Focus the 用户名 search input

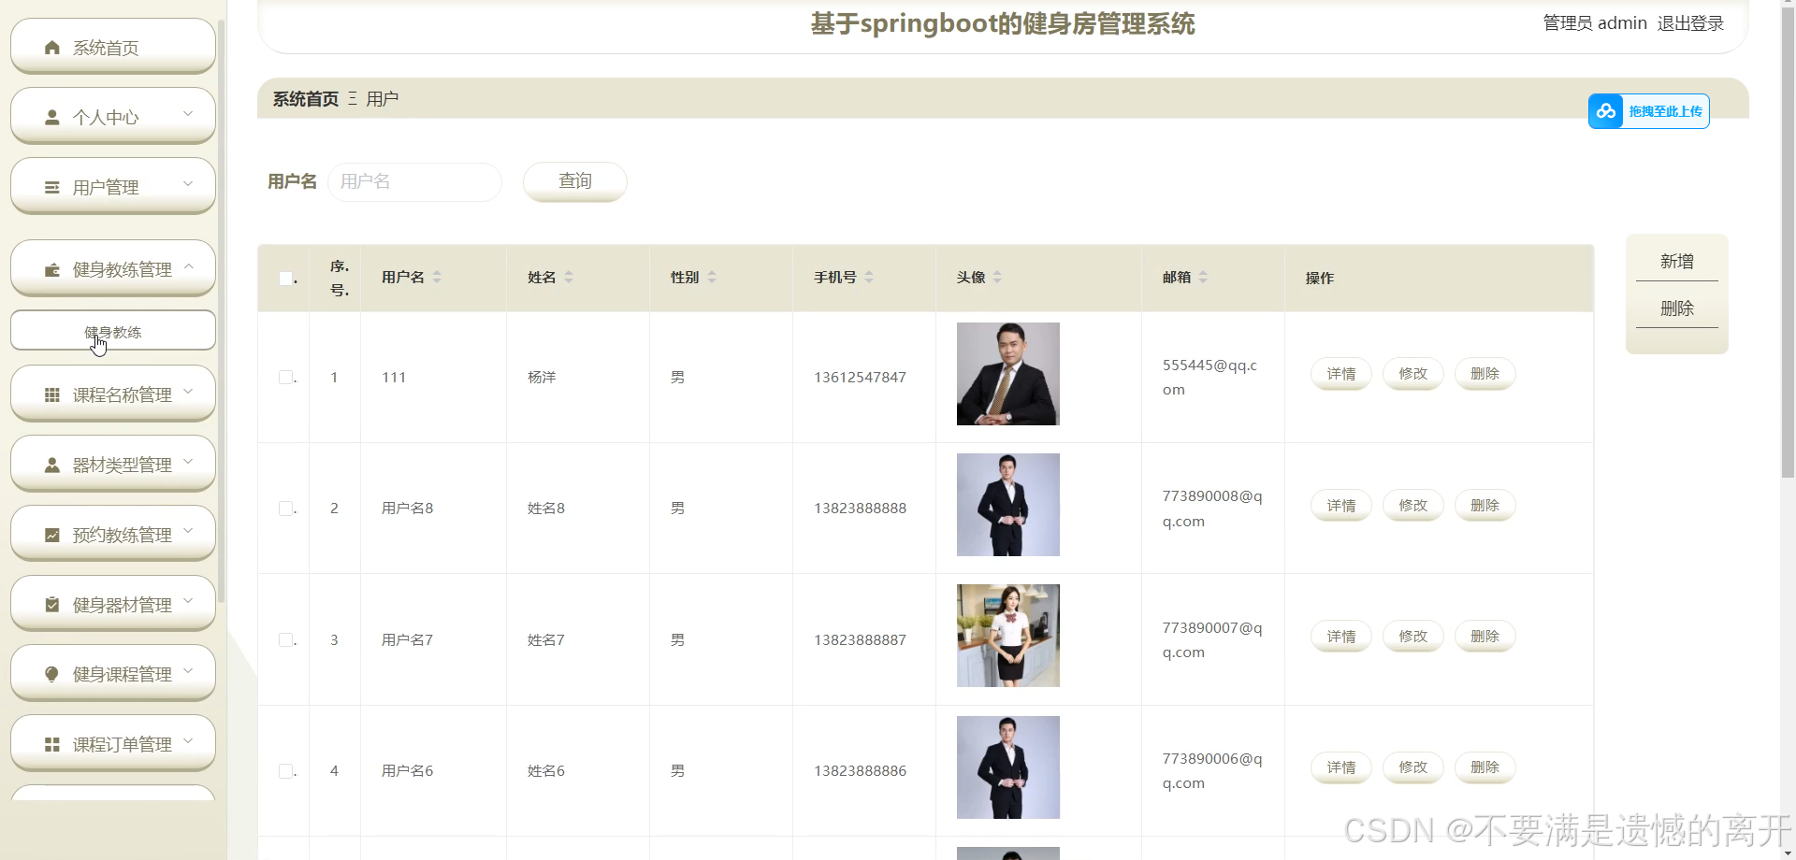(414, 181)
